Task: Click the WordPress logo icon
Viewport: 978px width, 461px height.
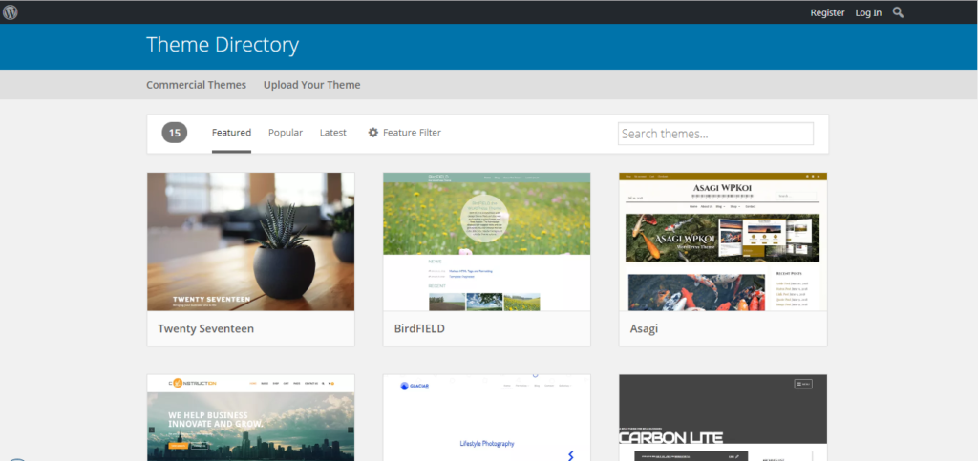Action: click(x=11, y=12)
